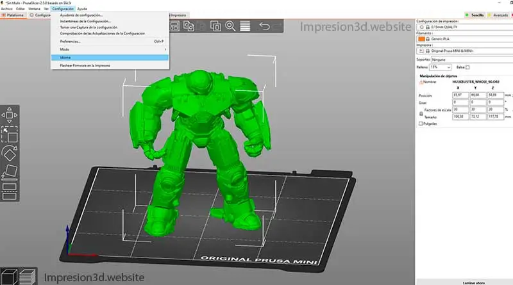Viewport: 513px width, 285px height.
Task: Select the Cut tool in left toolbar
Action: click(10, 191)
